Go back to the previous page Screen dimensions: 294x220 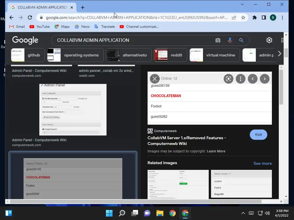[x=11, y=17]
